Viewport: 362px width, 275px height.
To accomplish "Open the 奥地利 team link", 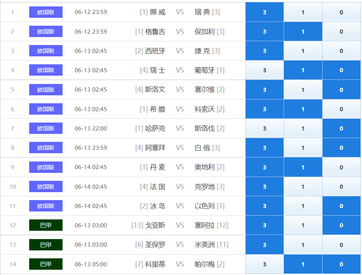I will point(205,167).
